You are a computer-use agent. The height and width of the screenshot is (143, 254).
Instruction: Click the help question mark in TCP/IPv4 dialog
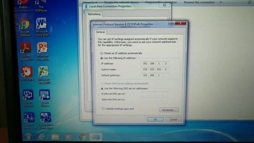pyautogui.click(x=172, y=23)
